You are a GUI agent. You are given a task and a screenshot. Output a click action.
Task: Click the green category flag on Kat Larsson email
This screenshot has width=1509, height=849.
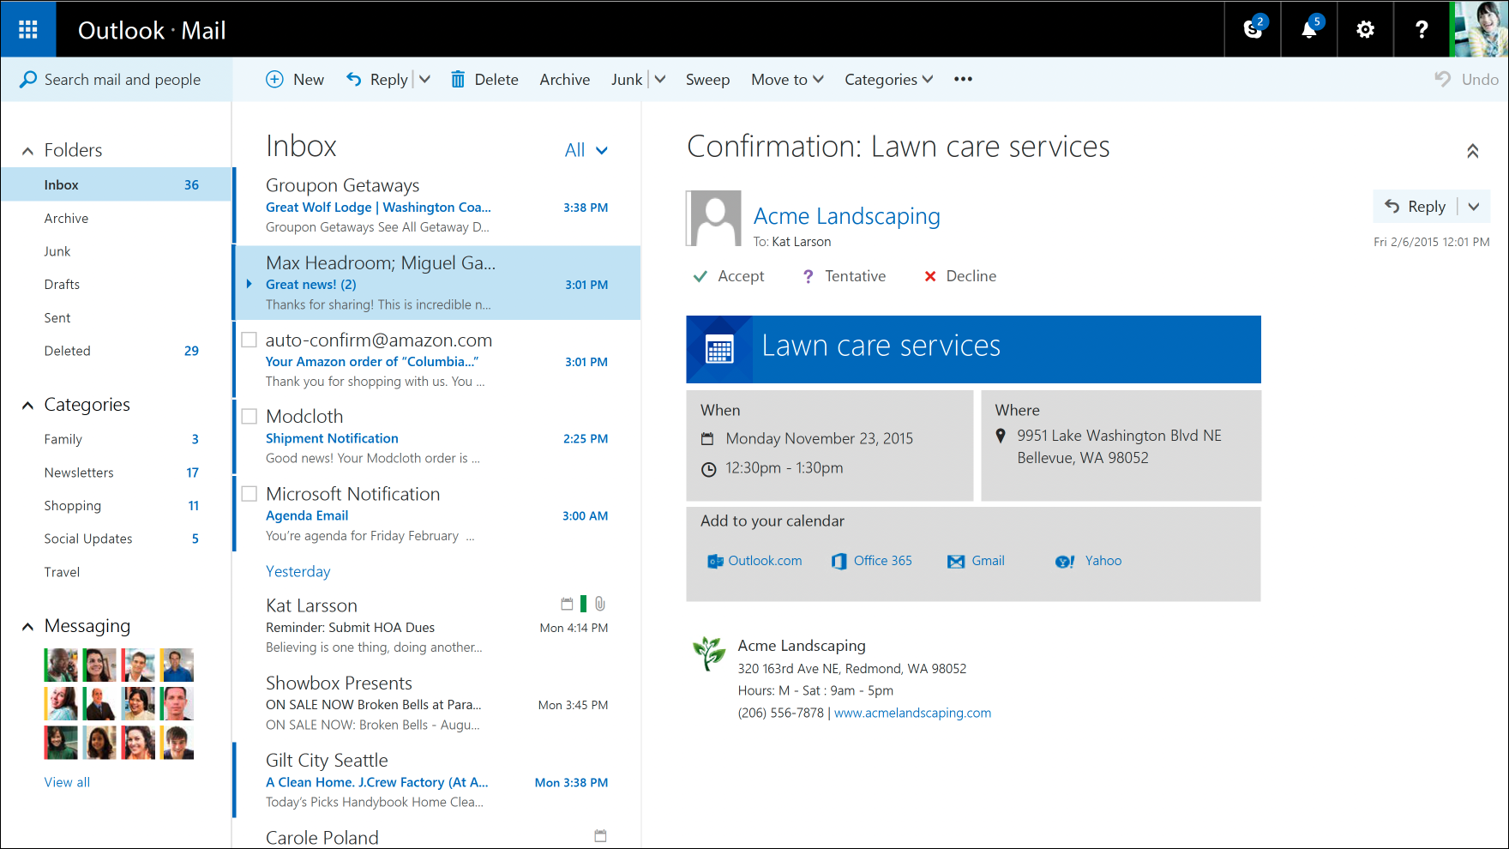584,604
